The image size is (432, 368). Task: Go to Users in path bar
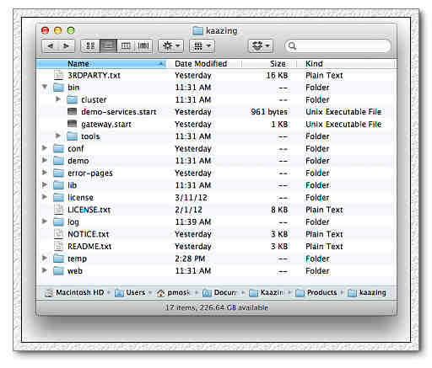click(x=130, y=292)
